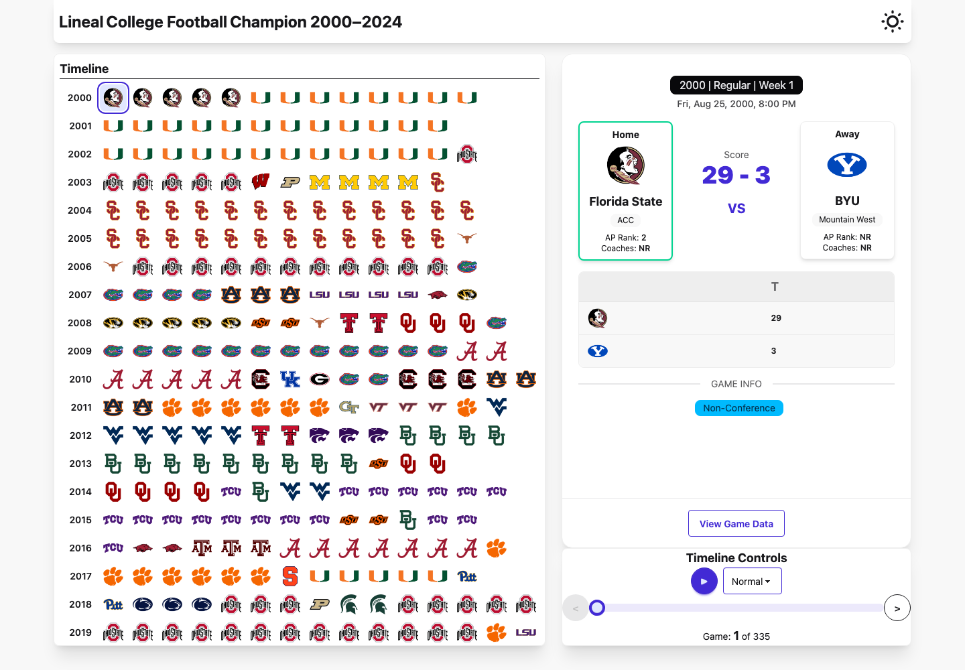Screen dimensions: 965x670
Task: Click the TCU logo in the 2016 row
Action: click(113, 548)
